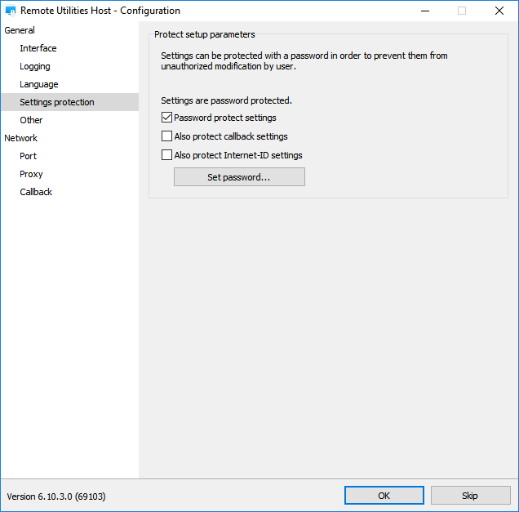Open the Interface settings page
This screenshot has height=512, width=519.
[x=38, y=48]
